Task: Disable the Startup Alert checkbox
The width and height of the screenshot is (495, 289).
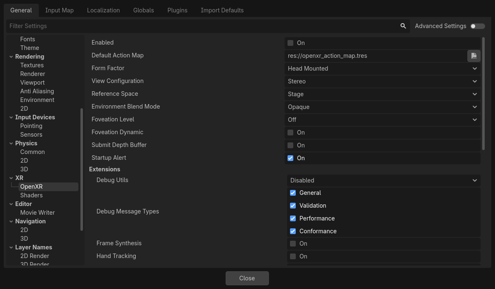Action: 290,158
